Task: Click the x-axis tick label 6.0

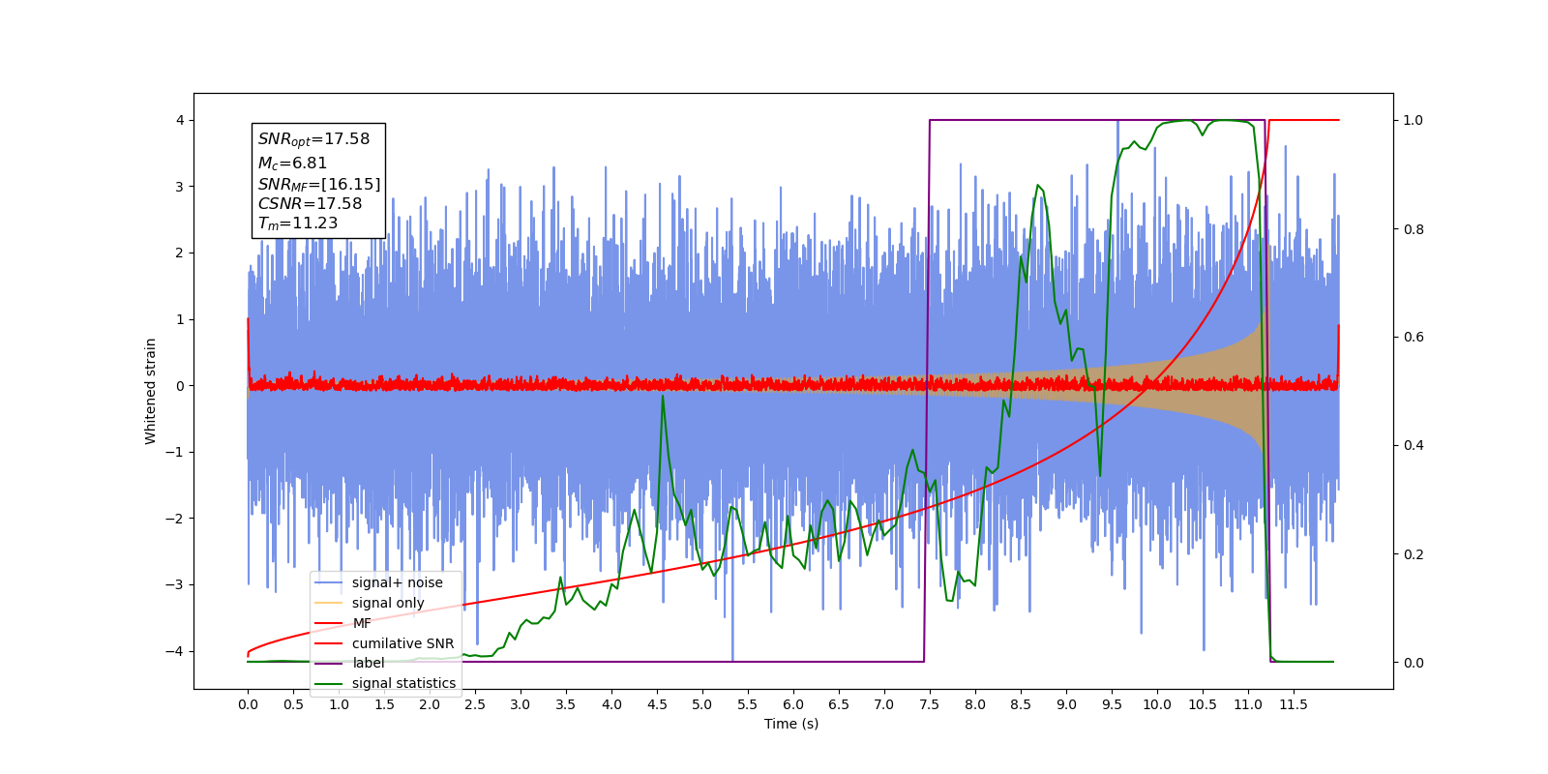Action: coord(793,704)
